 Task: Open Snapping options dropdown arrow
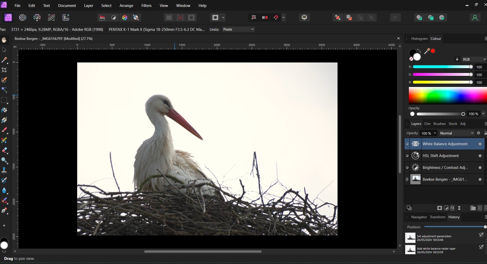[284, 17]
